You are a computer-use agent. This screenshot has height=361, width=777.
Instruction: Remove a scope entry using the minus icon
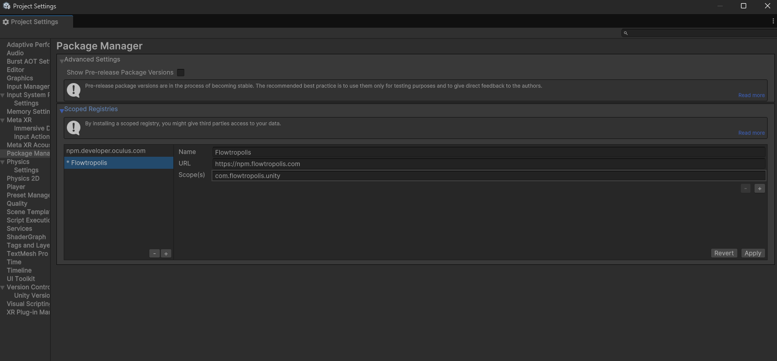click(x=745, y=188)
